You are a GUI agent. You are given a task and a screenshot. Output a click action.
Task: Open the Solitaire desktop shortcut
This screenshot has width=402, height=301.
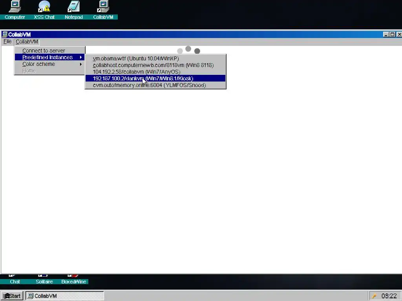tap(44, 279)
